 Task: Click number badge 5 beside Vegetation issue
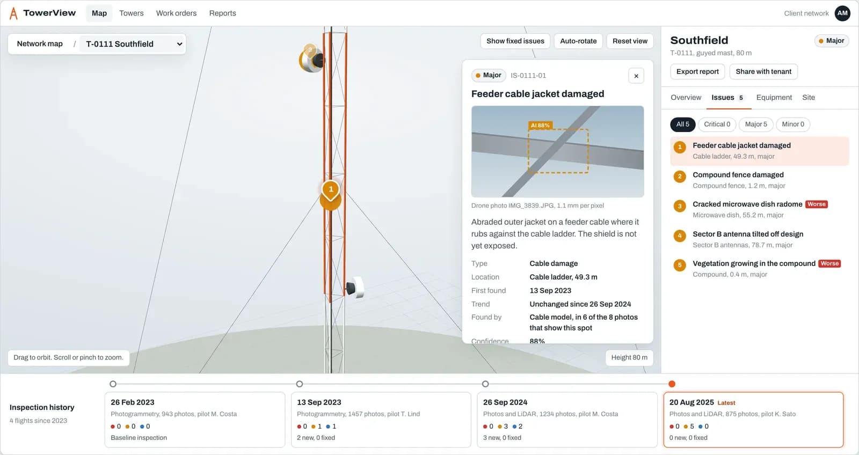[x=680, y=265]
